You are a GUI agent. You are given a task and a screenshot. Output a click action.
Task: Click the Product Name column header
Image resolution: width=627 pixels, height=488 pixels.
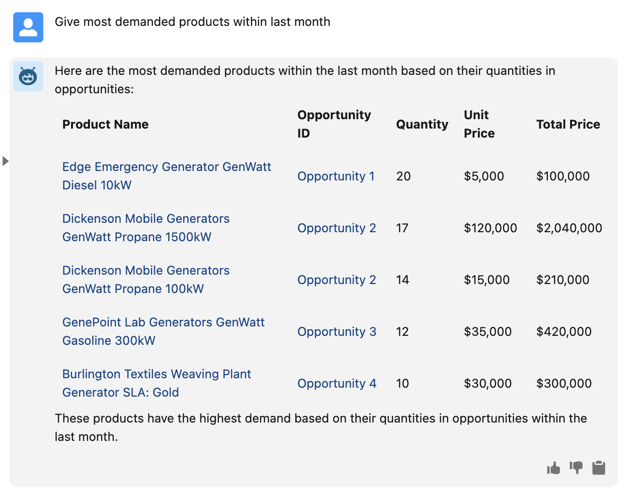coord(105,124)
